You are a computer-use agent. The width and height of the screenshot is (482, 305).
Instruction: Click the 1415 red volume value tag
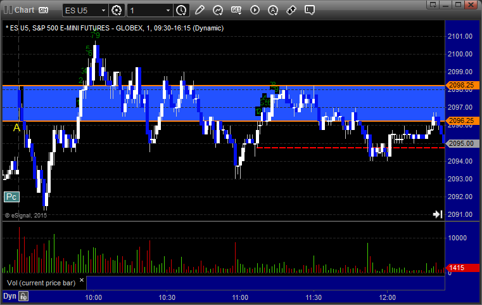pyautogui.click(x=462, y=268)
